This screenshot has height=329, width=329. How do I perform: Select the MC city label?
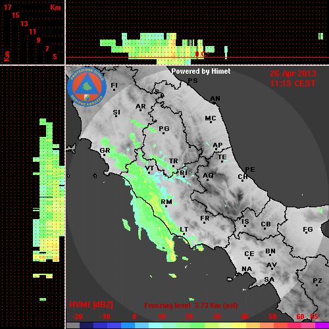pos(211,118)
